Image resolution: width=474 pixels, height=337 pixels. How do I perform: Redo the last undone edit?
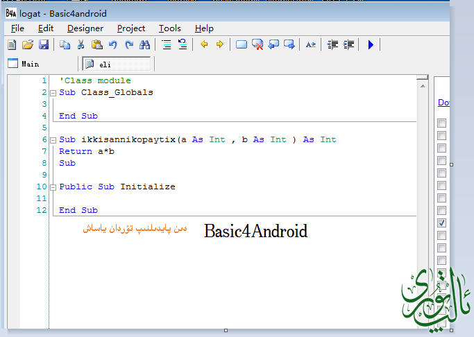tap(129, 45)
